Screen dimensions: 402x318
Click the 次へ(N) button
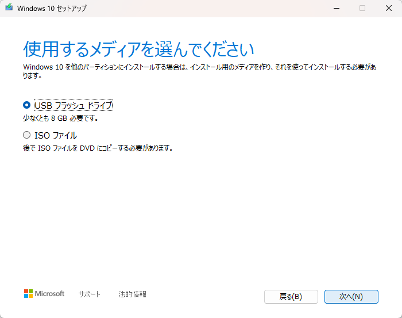click(x=351, y=297)
